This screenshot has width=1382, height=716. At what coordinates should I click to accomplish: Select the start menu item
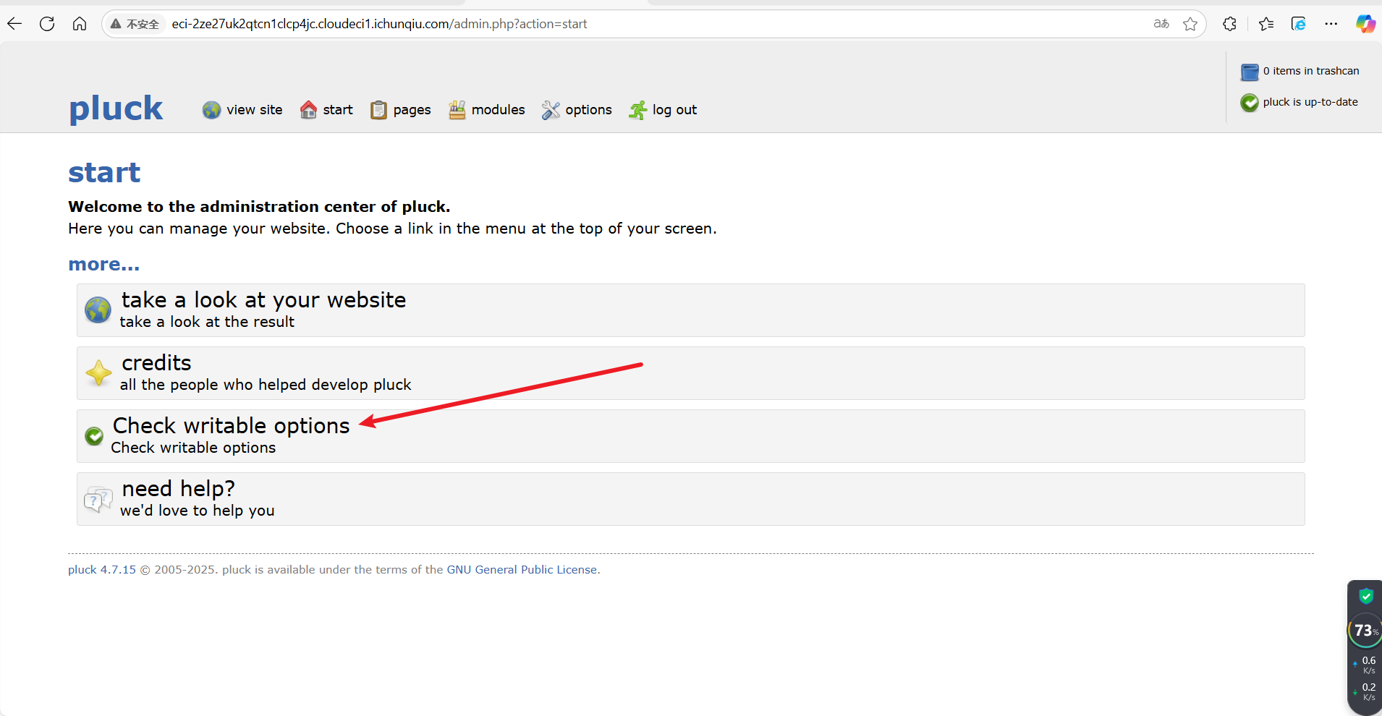tap(338, 110)
